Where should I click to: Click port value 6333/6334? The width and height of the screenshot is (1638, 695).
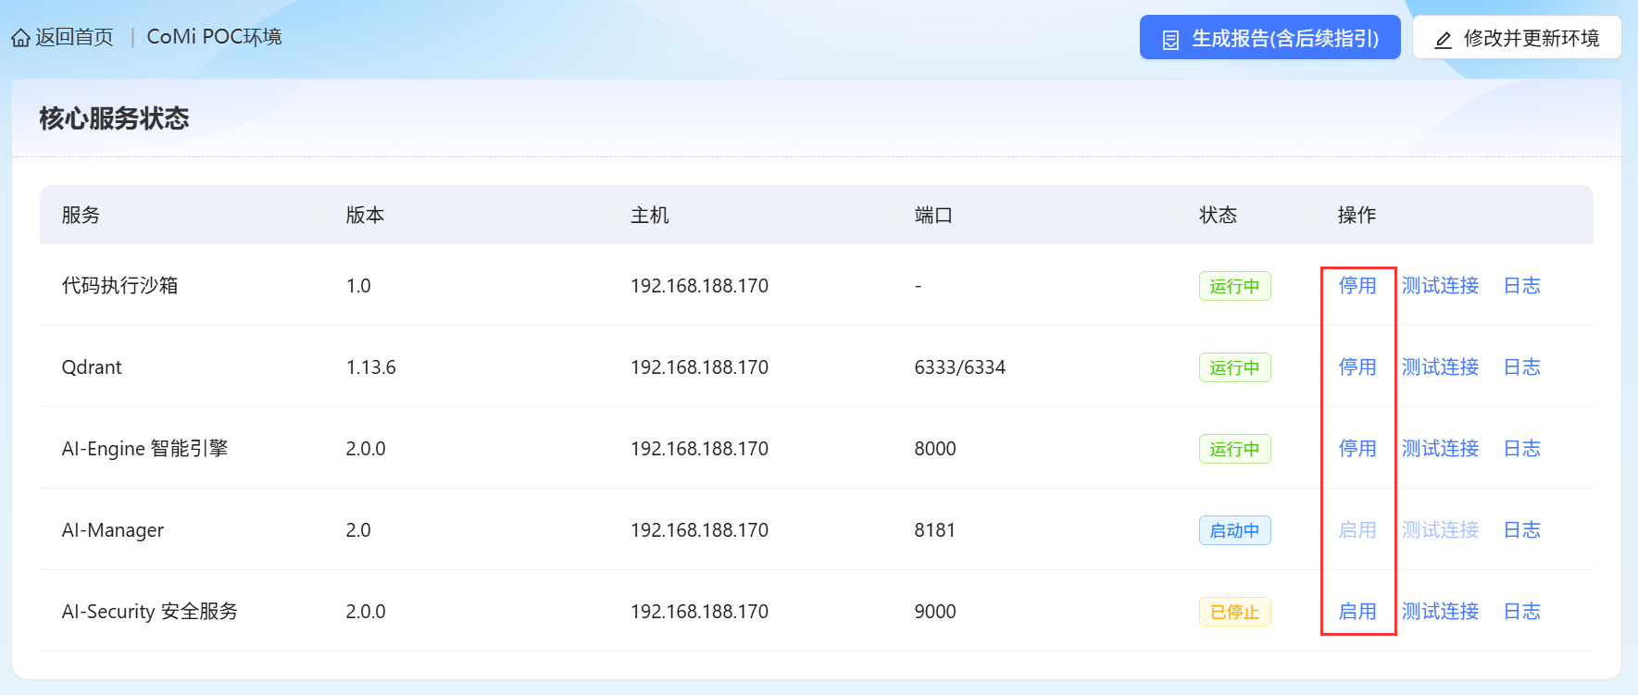pyautogui.click(x=959, y=367)
